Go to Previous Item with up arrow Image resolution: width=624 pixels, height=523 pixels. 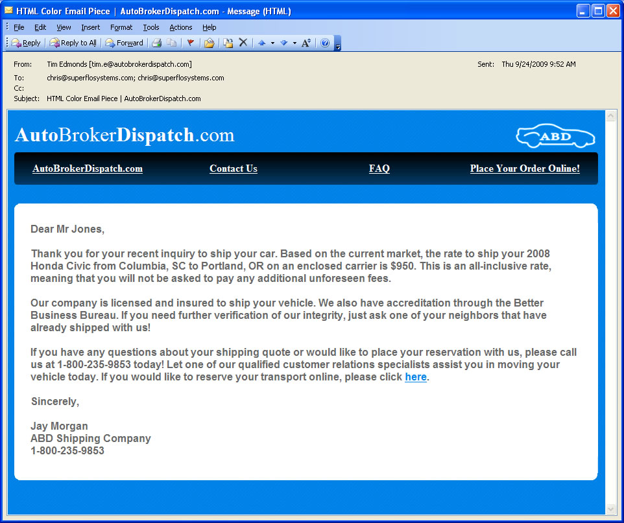[x=262, y=43]
